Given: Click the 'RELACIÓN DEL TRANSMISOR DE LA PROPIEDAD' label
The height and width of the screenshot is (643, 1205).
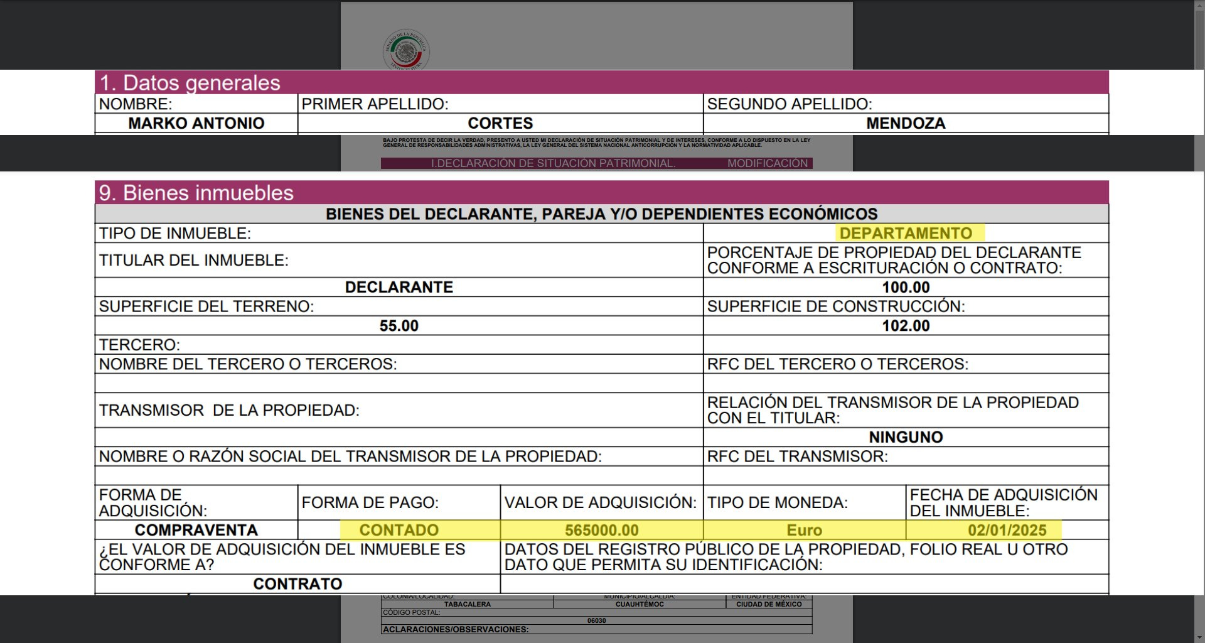Looking at the screenshot, I should pyautogui.click(x=893, y=403).
